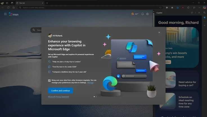Select the second page indicator dot

click(96, 97)
